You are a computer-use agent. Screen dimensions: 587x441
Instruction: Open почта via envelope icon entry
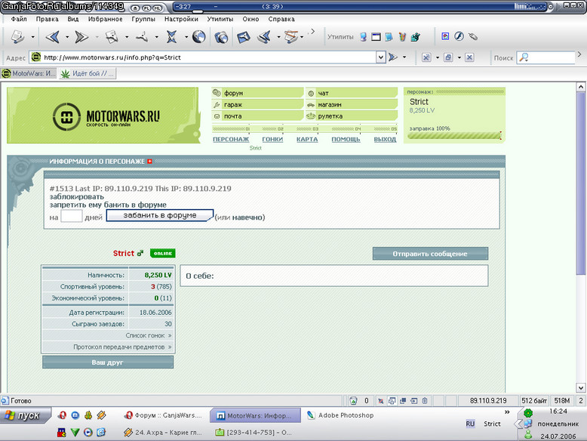[x=257, y=116]
